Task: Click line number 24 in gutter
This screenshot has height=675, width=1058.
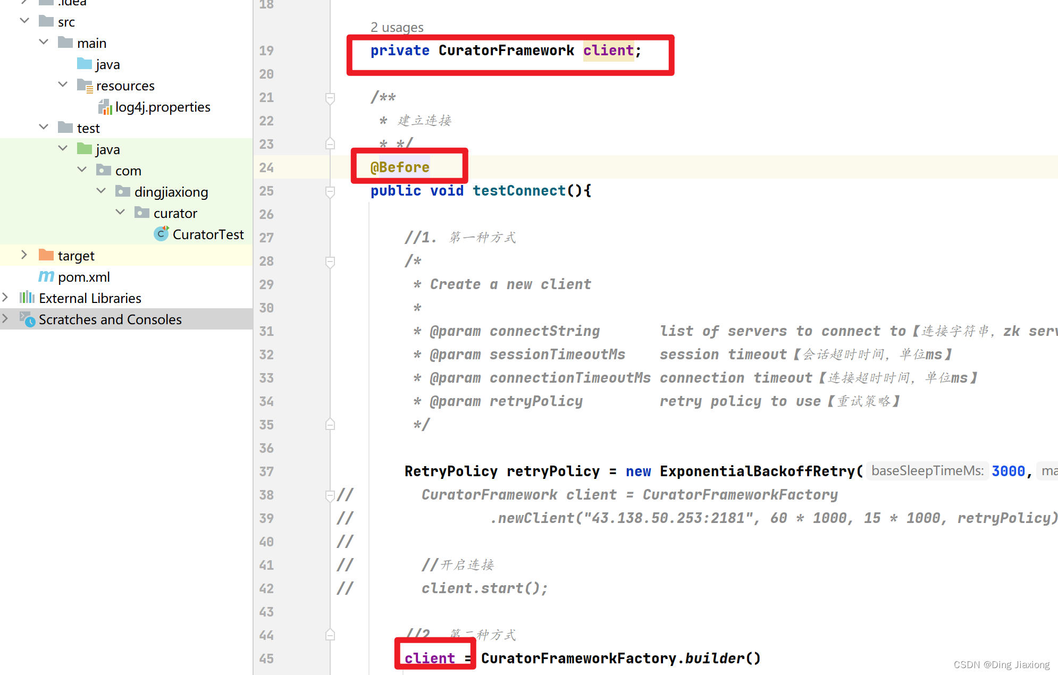Action: point(266,167)
